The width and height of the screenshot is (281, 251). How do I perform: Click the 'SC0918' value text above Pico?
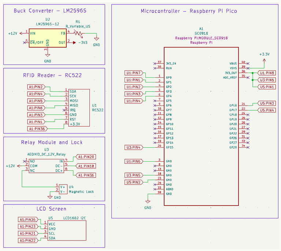(201, 33)
